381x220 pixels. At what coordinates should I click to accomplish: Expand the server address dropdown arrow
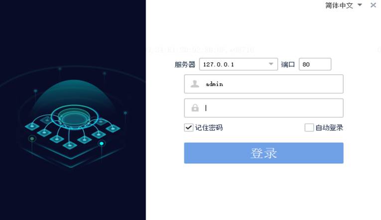click(x=271, y=64)
